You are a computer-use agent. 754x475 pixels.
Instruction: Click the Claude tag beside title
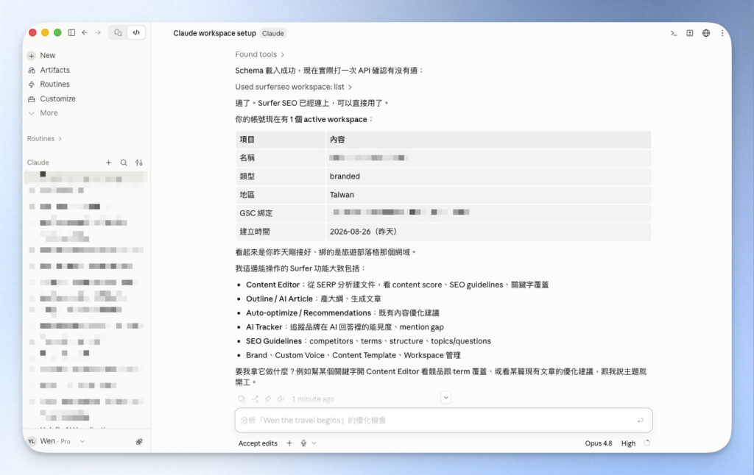pos(272,33)
